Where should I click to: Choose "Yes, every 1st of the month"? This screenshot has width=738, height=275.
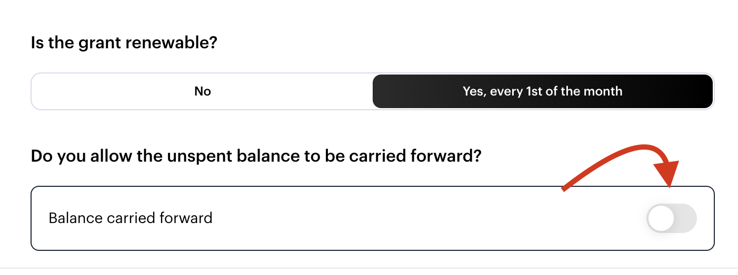[543, 91]
